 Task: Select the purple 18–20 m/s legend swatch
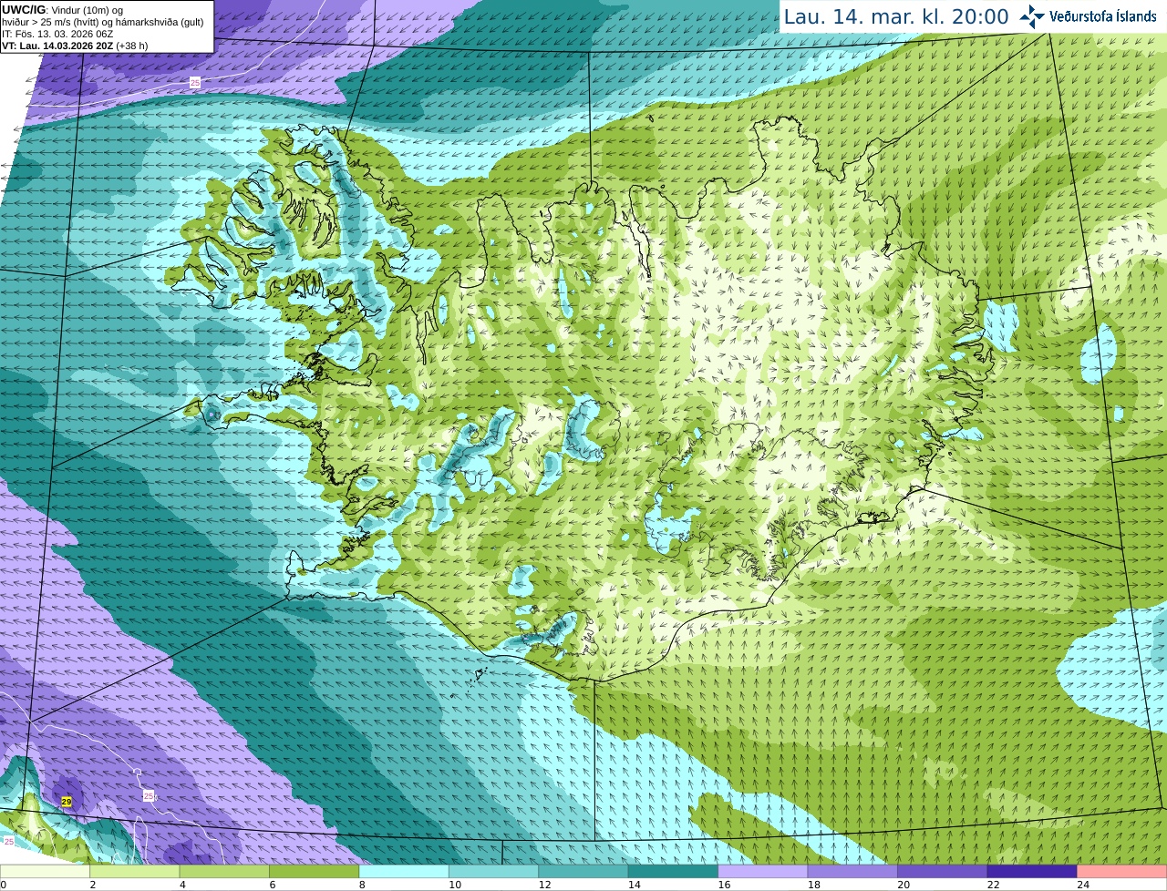point(852,872)
